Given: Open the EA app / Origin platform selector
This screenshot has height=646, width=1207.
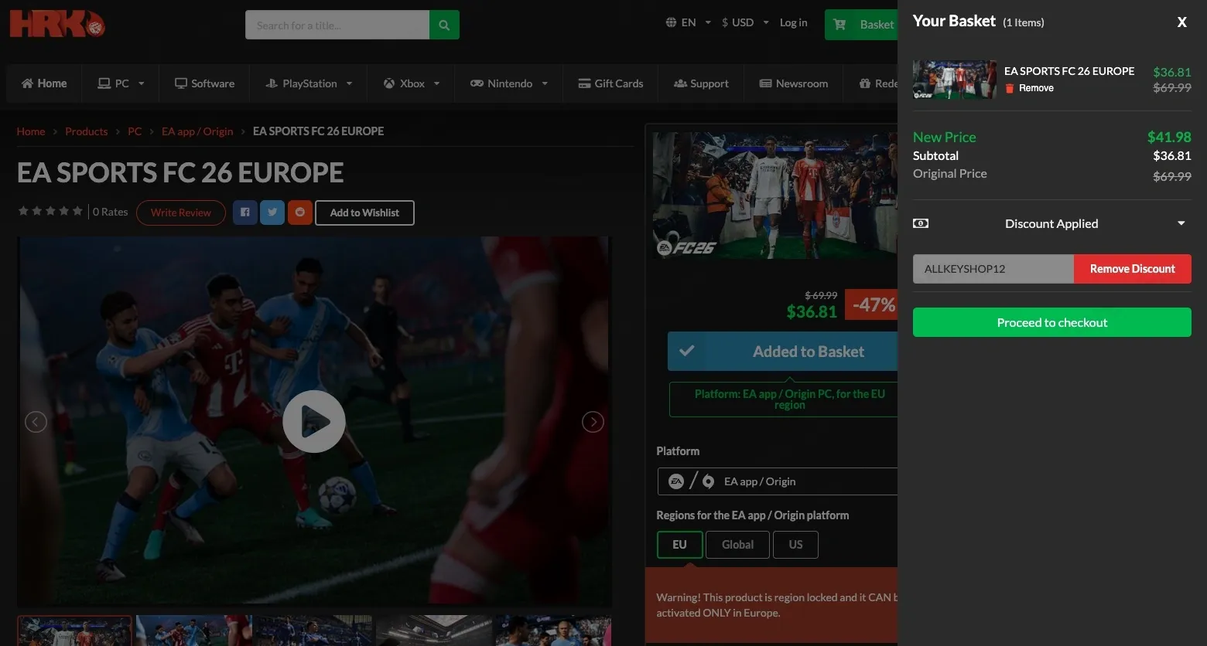Looking at the screenshot, I should 777,481.
